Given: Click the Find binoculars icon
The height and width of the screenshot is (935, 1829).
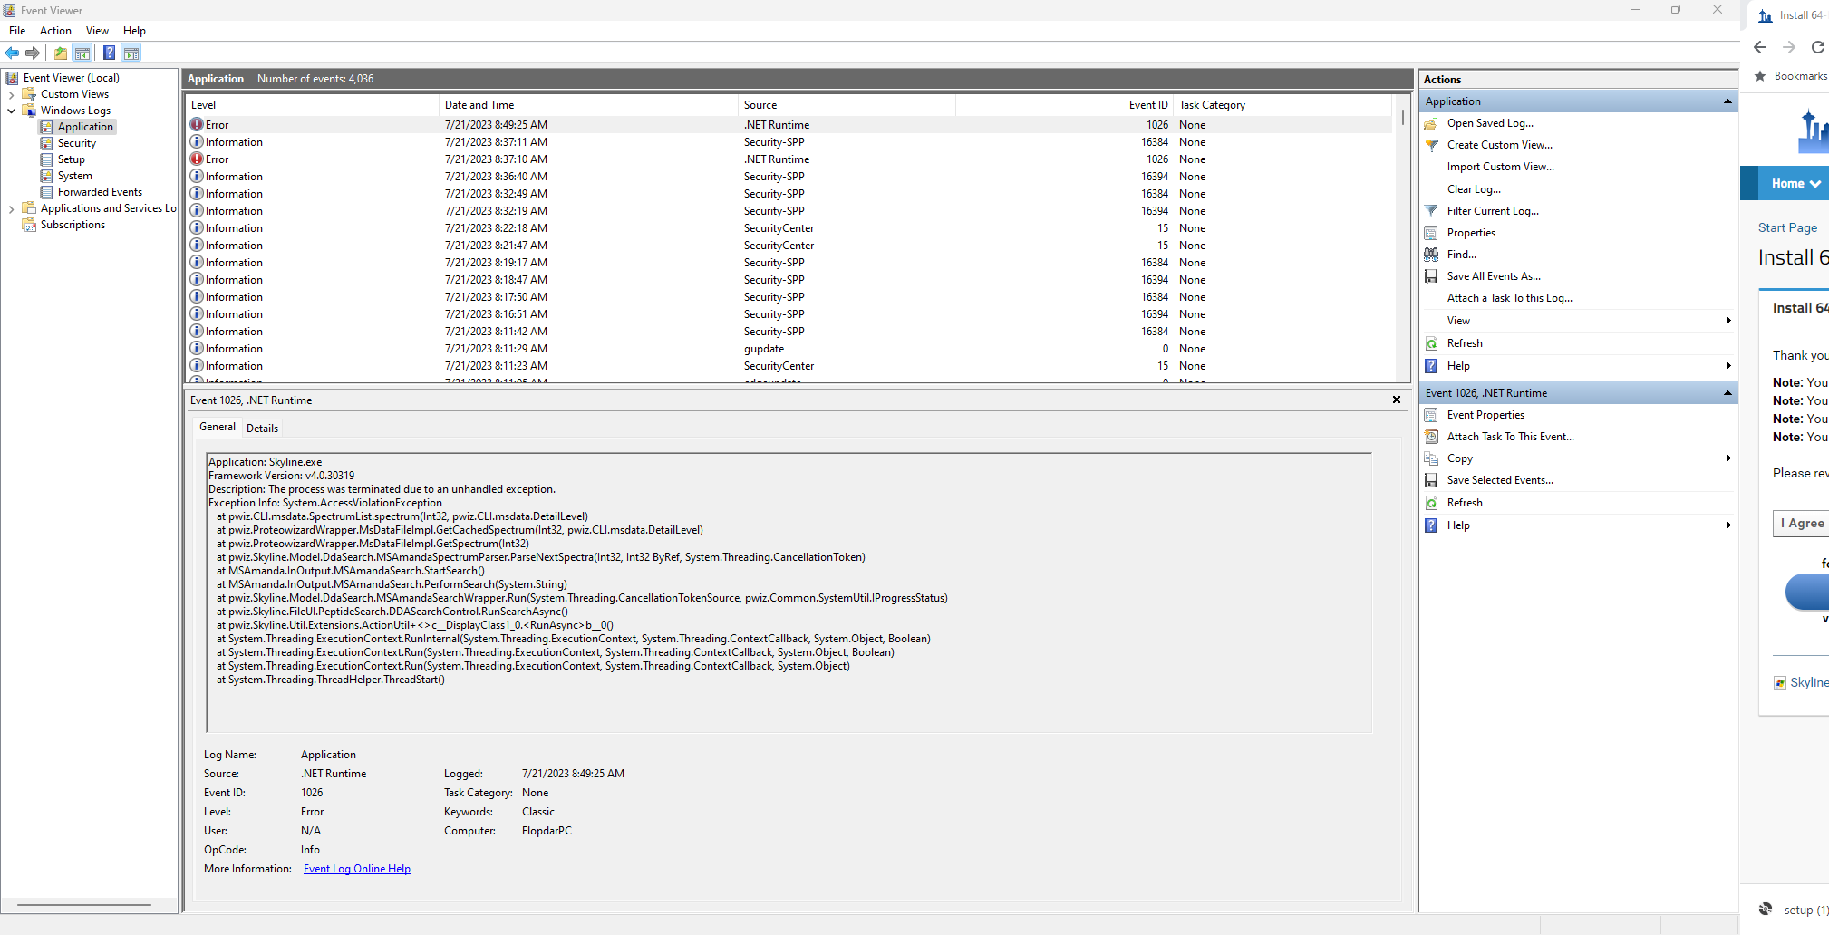Looking at the screenshot, I should click(1431, 255).
